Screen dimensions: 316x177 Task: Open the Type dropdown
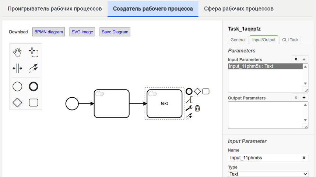268,174
